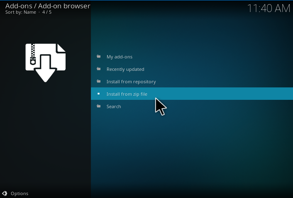Open Recently updated add-ons

tap(192, 69)
